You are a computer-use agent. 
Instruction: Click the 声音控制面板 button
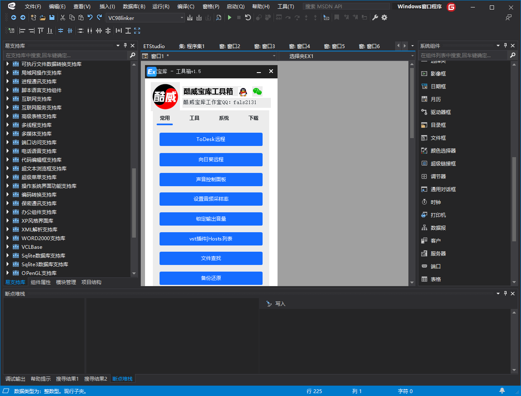tap(211, 180)
